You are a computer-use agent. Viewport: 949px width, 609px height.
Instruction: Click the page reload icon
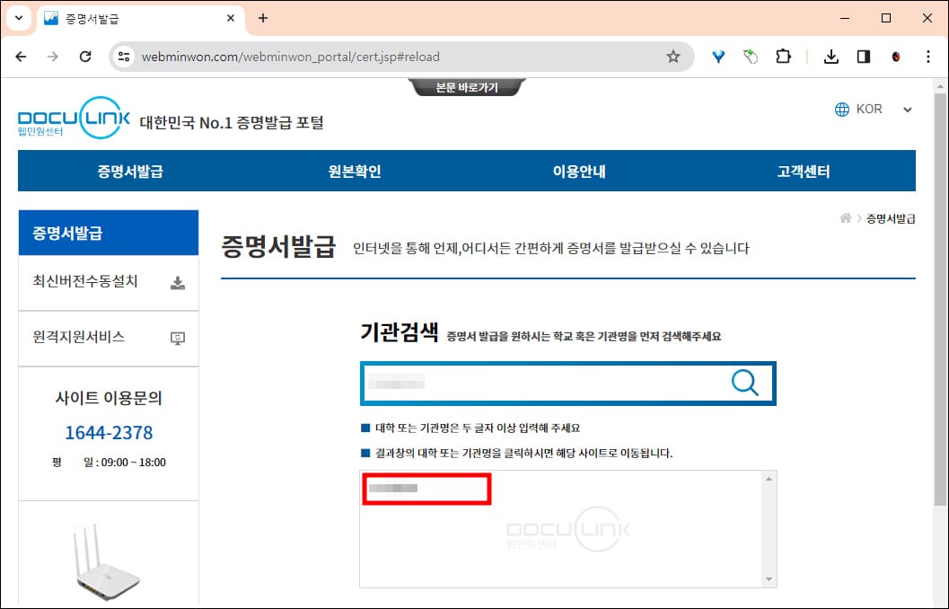(85, 56)
